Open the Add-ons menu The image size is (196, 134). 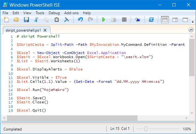click(x=71, y=13)
